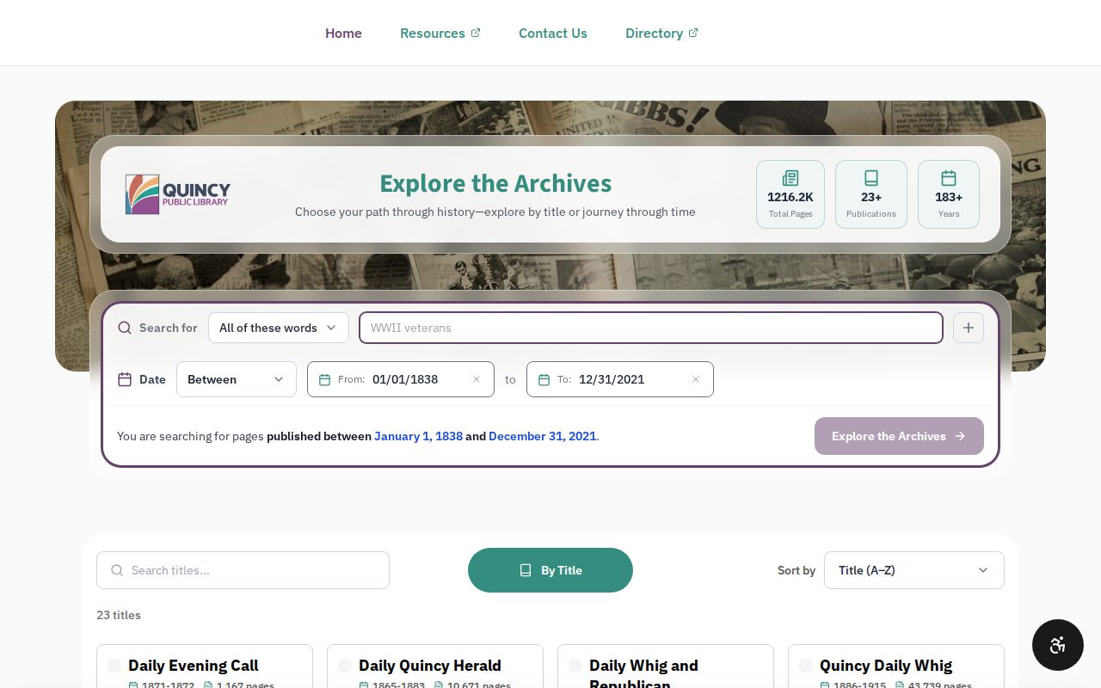Click the Total Pages newspaper icon

pos(790,178)
